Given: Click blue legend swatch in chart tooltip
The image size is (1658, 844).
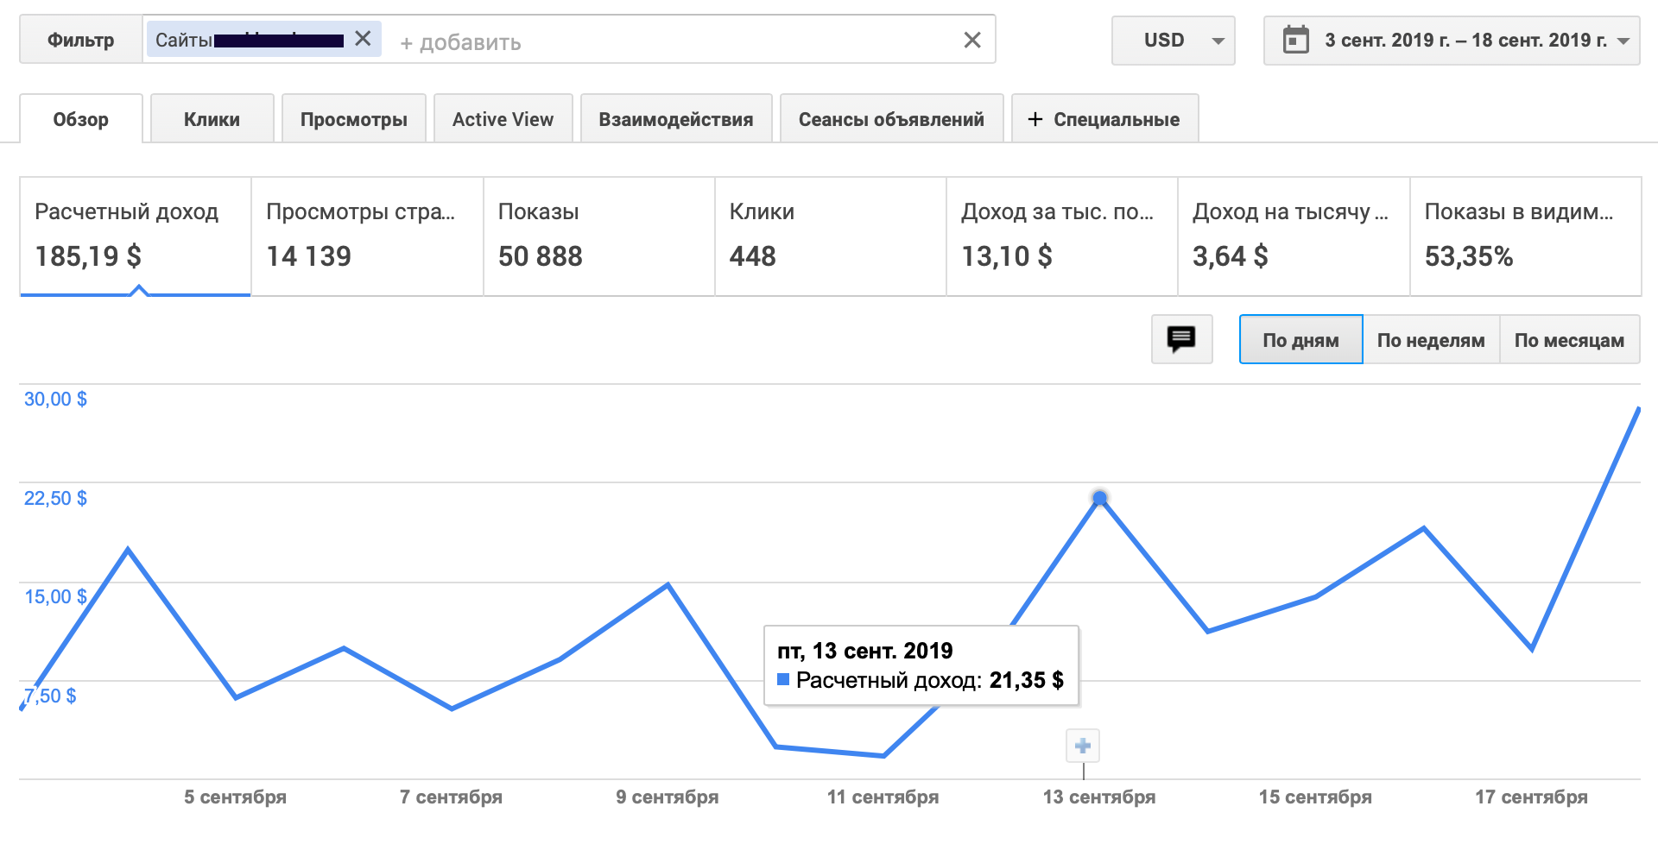Looking at the screenshot, I should click(x=783, y=679).
